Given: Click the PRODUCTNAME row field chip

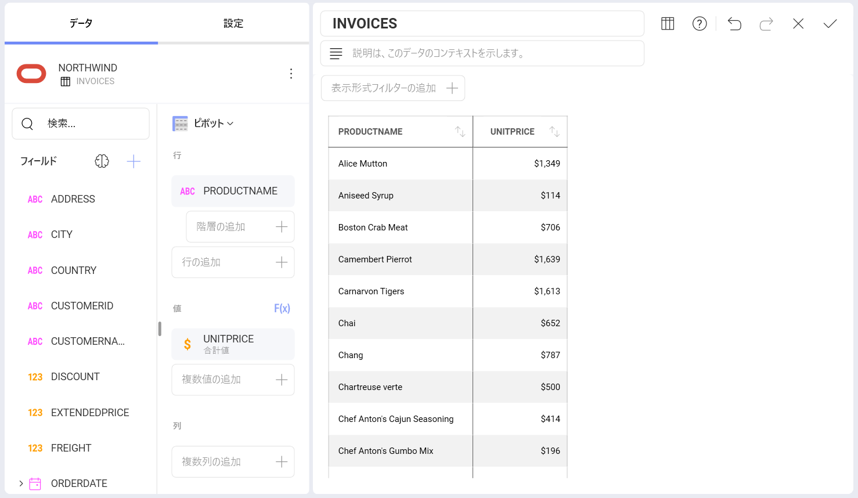Looking at the screenshot, I should [233, 191].
